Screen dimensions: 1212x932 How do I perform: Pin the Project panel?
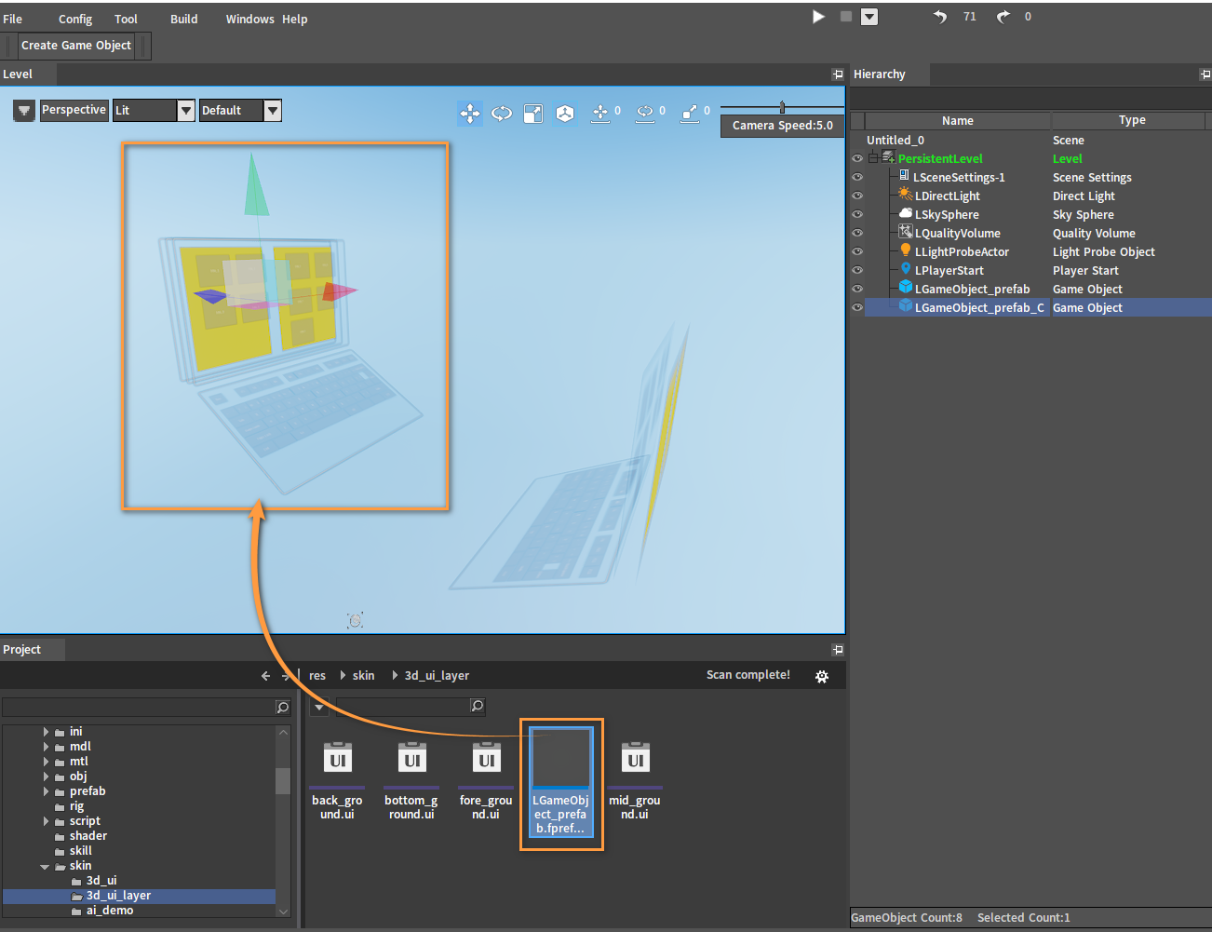(x=838, y=650)
